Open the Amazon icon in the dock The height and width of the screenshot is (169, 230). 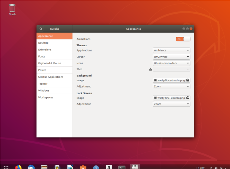coord(109,167)
